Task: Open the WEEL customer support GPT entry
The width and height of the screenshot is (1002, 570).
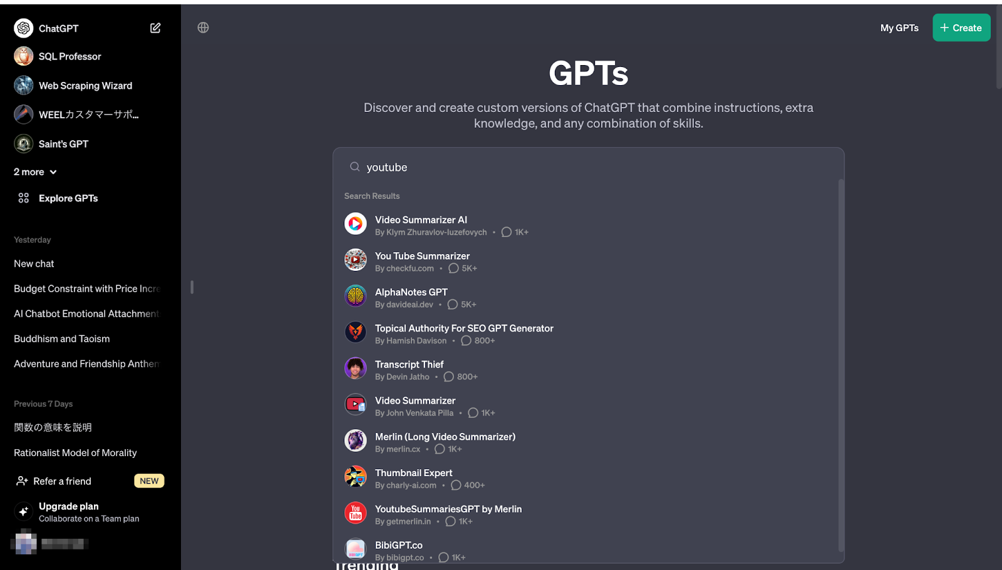Action: 90,115
